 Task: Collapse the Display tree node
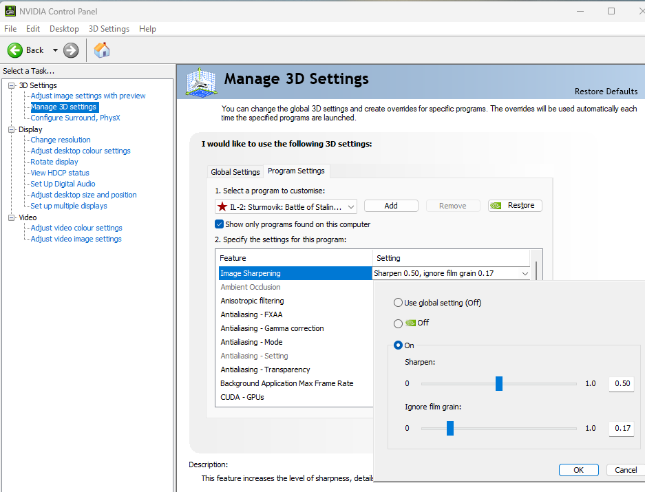[x=12, y=129]
